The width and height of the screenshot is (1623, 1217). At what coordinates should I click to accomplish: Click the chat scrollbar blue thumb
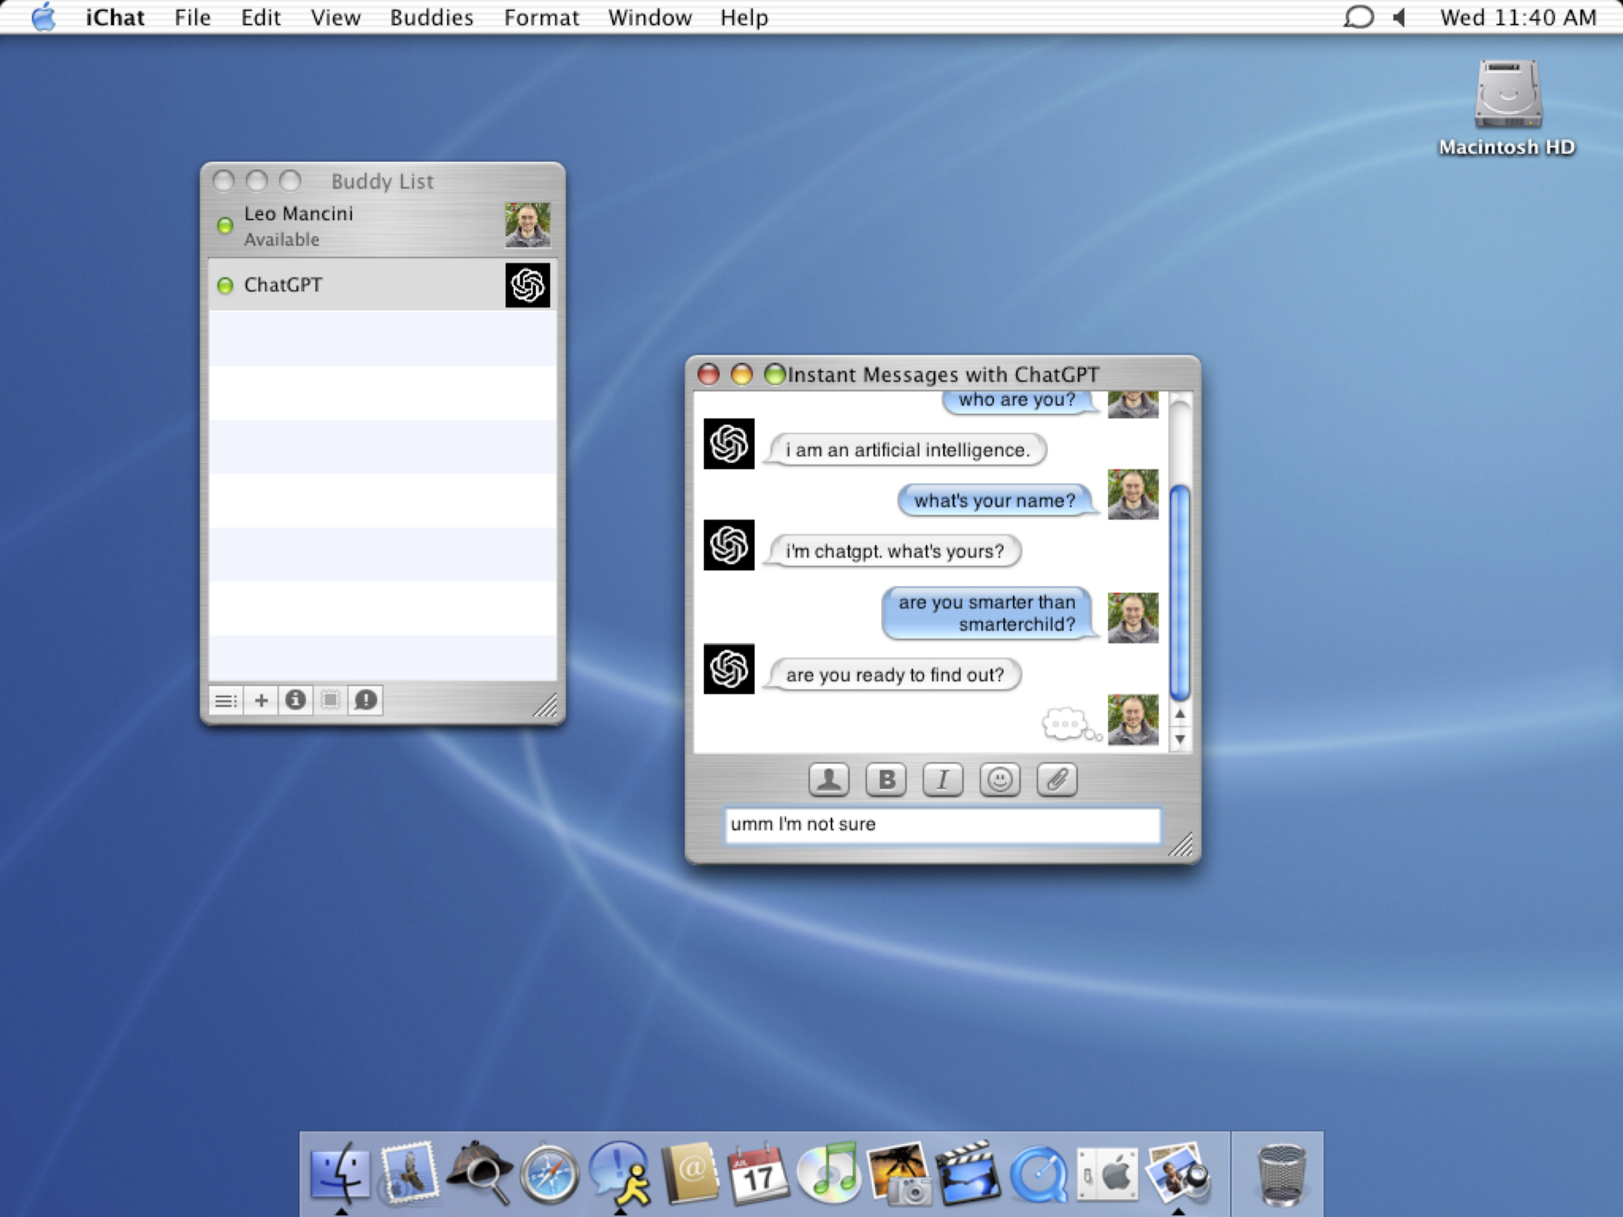[1180, 593]
